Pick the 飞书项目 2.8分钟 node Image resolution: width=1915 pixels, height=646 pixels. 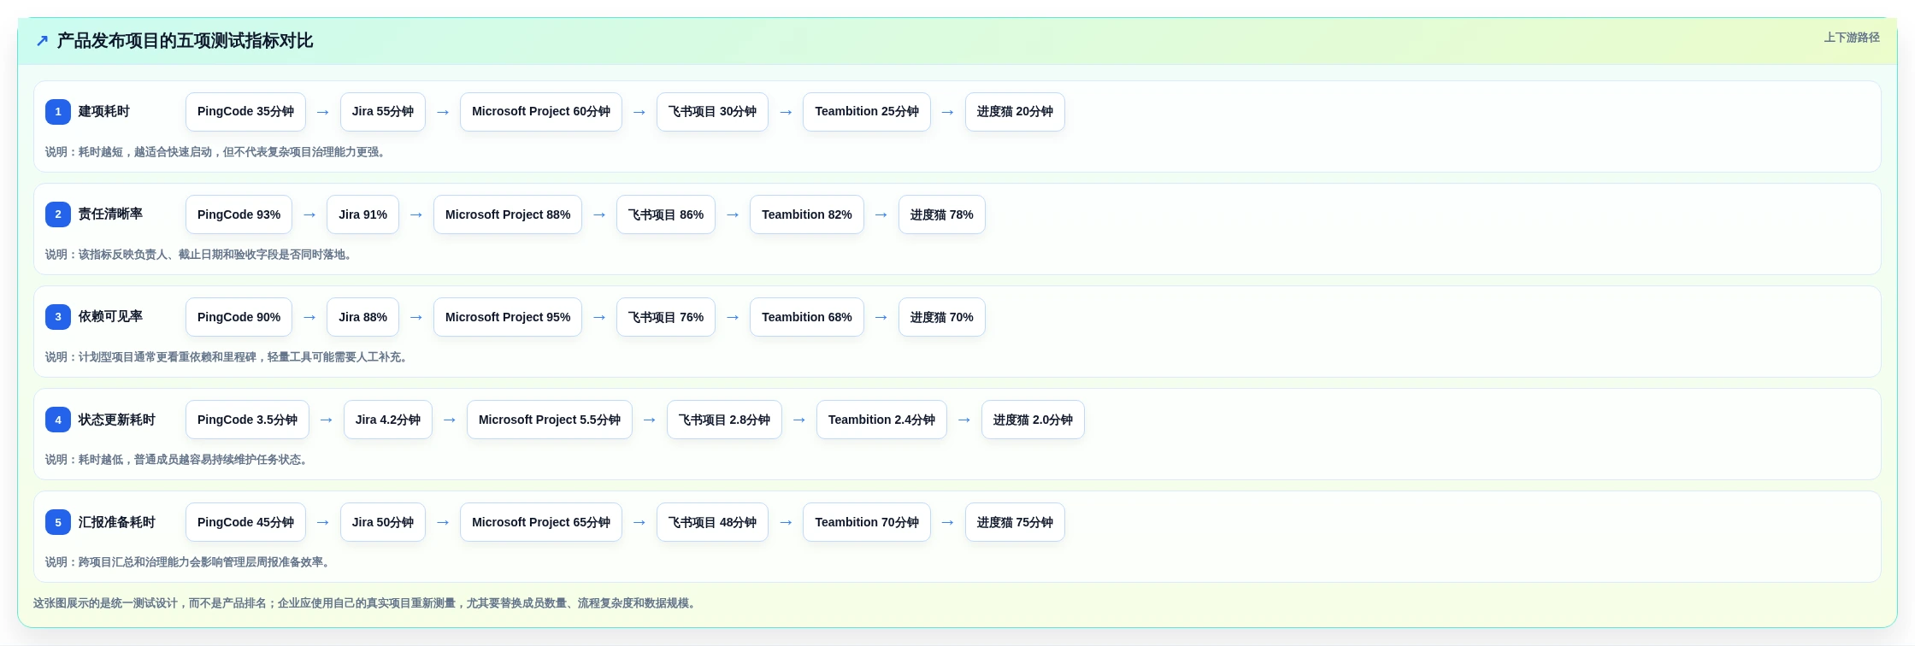point(724,420)
